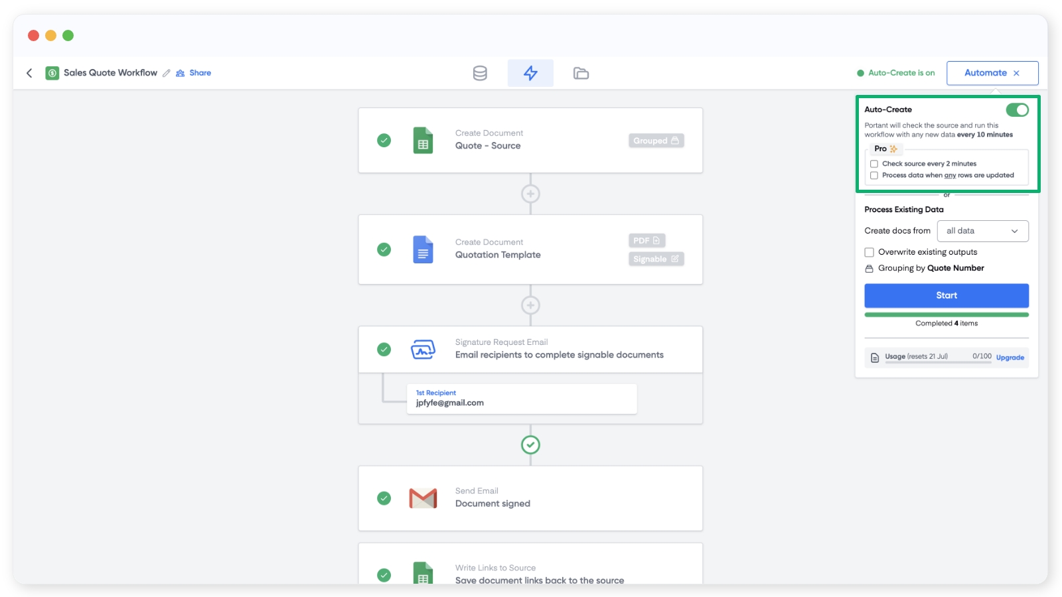
Task: Enable Check source every 2 minutes
Action: (874, 164)
